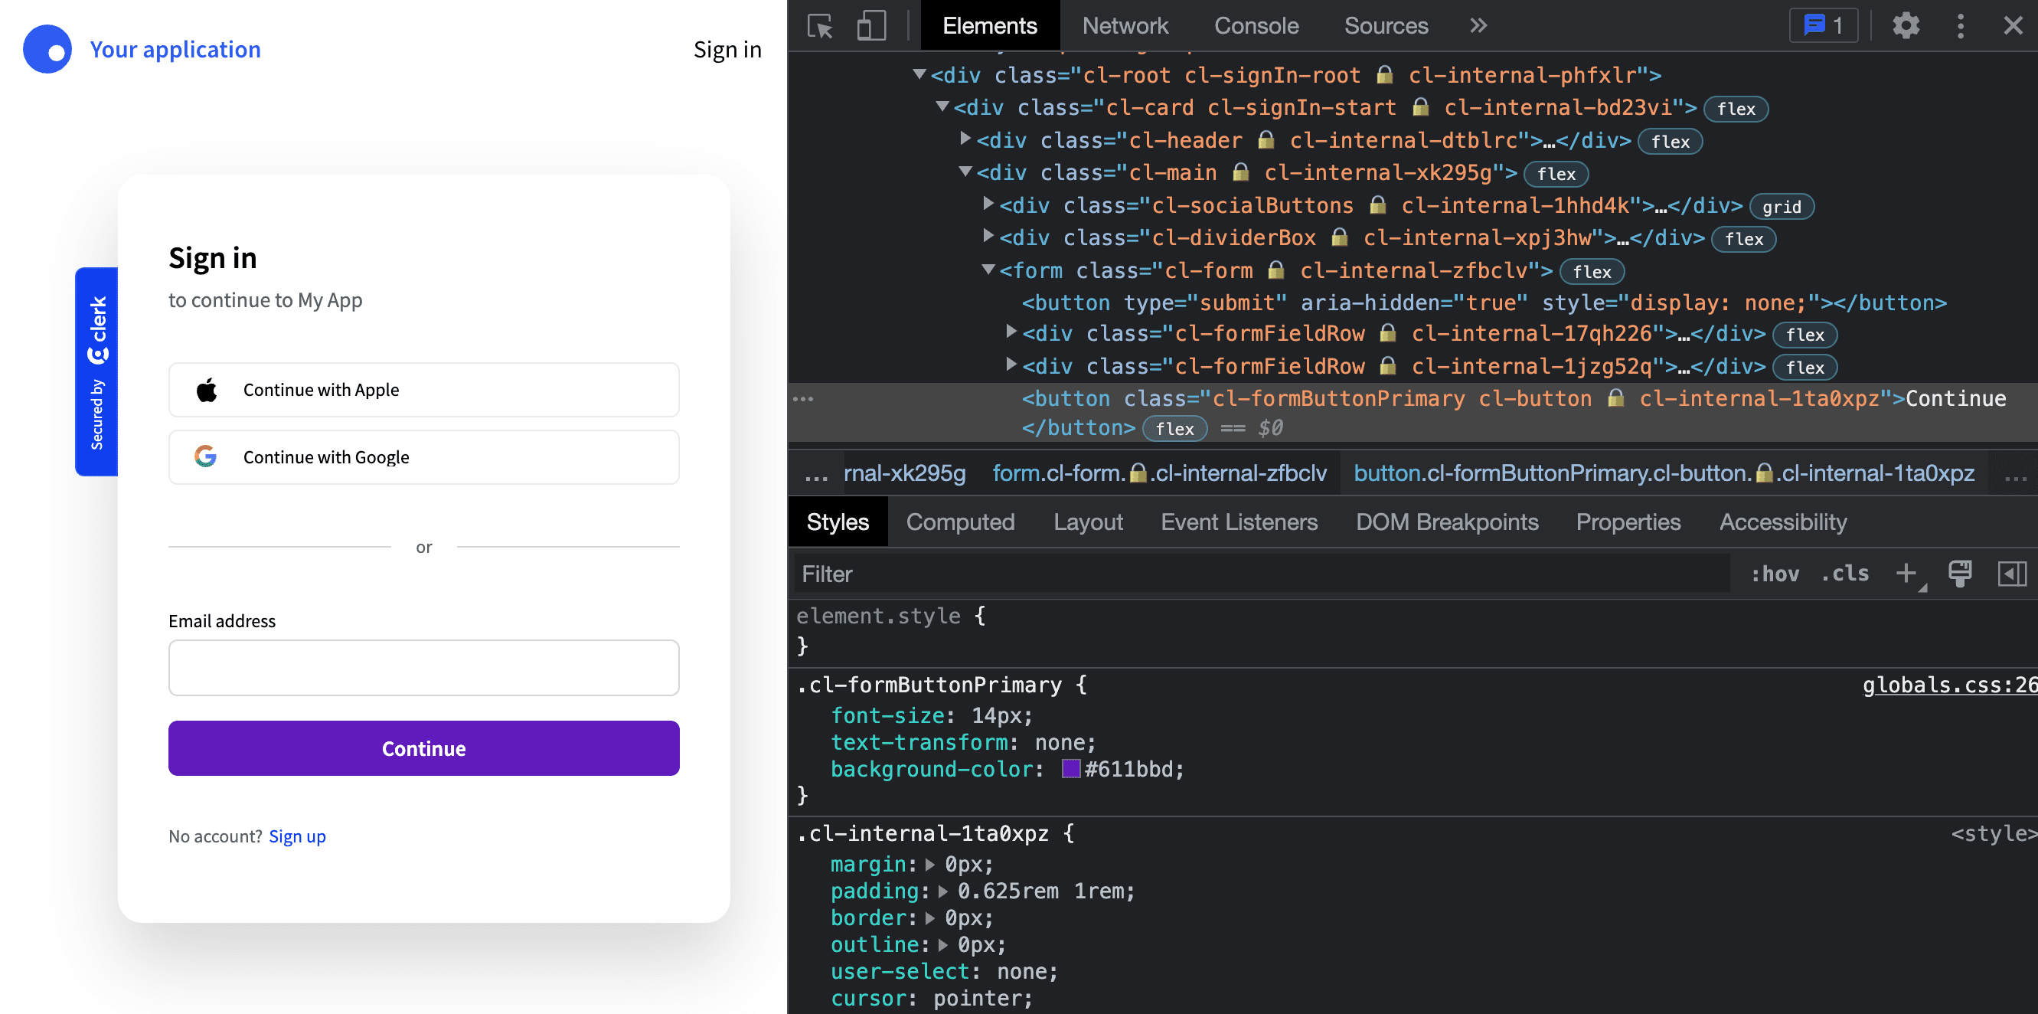The width and height of the screenshot is (2038, 1014).
Task: Switch to the Network tab
Action: 1125,25
